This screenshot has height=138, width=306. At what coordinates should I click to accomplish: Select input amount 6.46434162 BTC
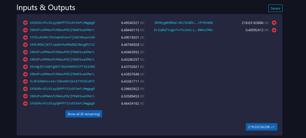133,103
